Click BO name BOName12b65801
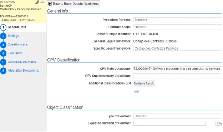This screenshot has width=223, height=132. (16, 16)
